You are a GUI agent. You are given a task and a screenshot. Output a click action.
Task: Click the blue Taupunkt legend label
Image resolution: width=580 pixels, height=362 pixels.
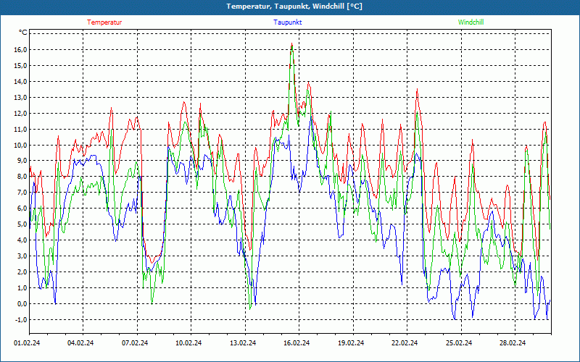(287, 22)
